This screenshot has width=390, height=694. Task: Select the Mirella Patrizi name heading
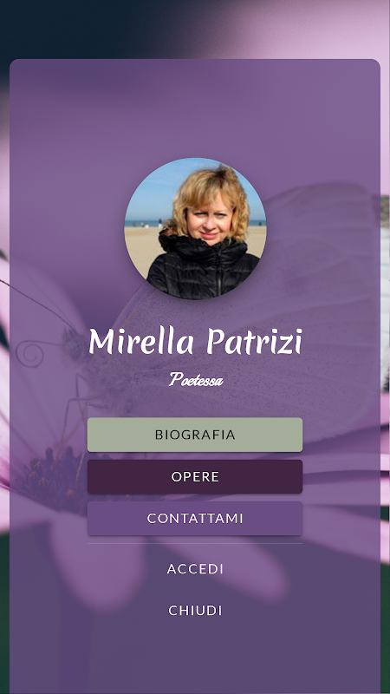pos(195,341)
